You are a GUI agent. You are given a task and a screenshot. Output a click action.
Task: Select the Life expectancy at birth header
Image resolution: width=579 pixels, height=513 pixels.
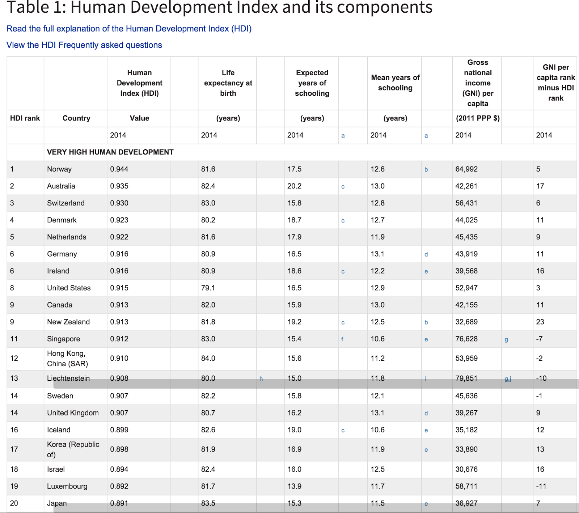click(228, 83)
